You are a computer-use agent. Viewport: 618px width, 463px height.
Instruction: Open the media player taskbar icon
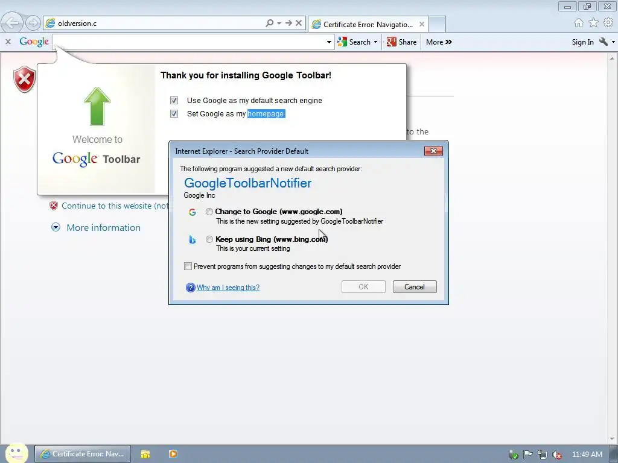(x=173, y=454)
